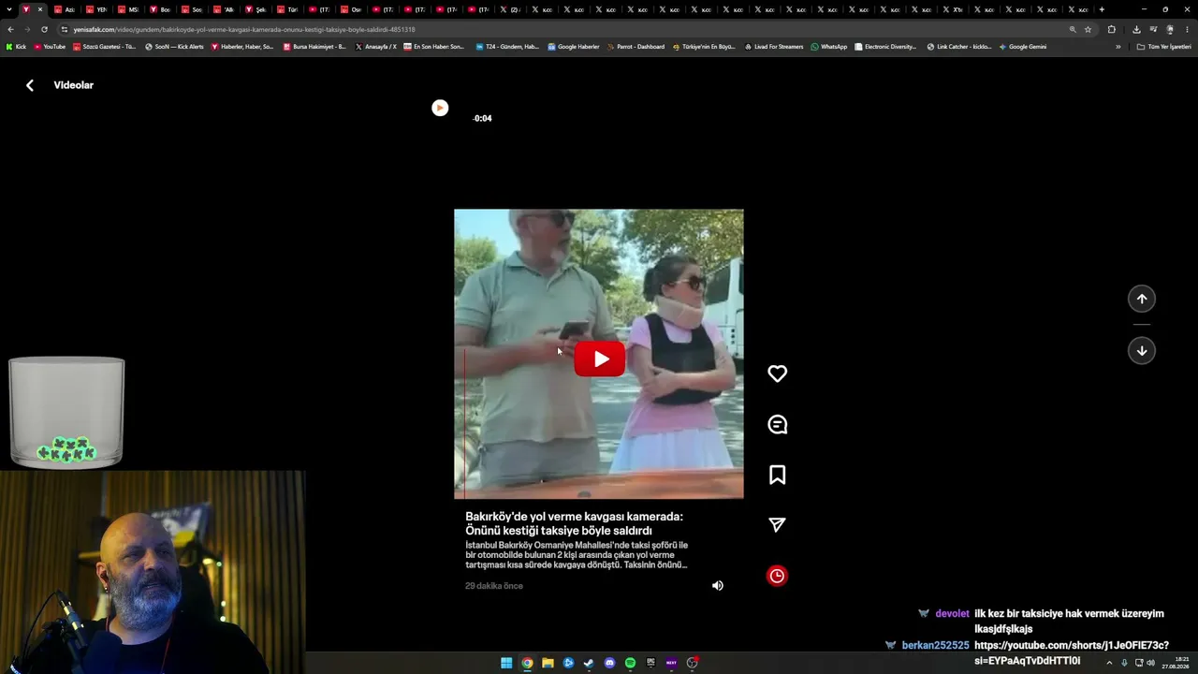Switch to the 'MS' browser tab

tap(128, 9)
